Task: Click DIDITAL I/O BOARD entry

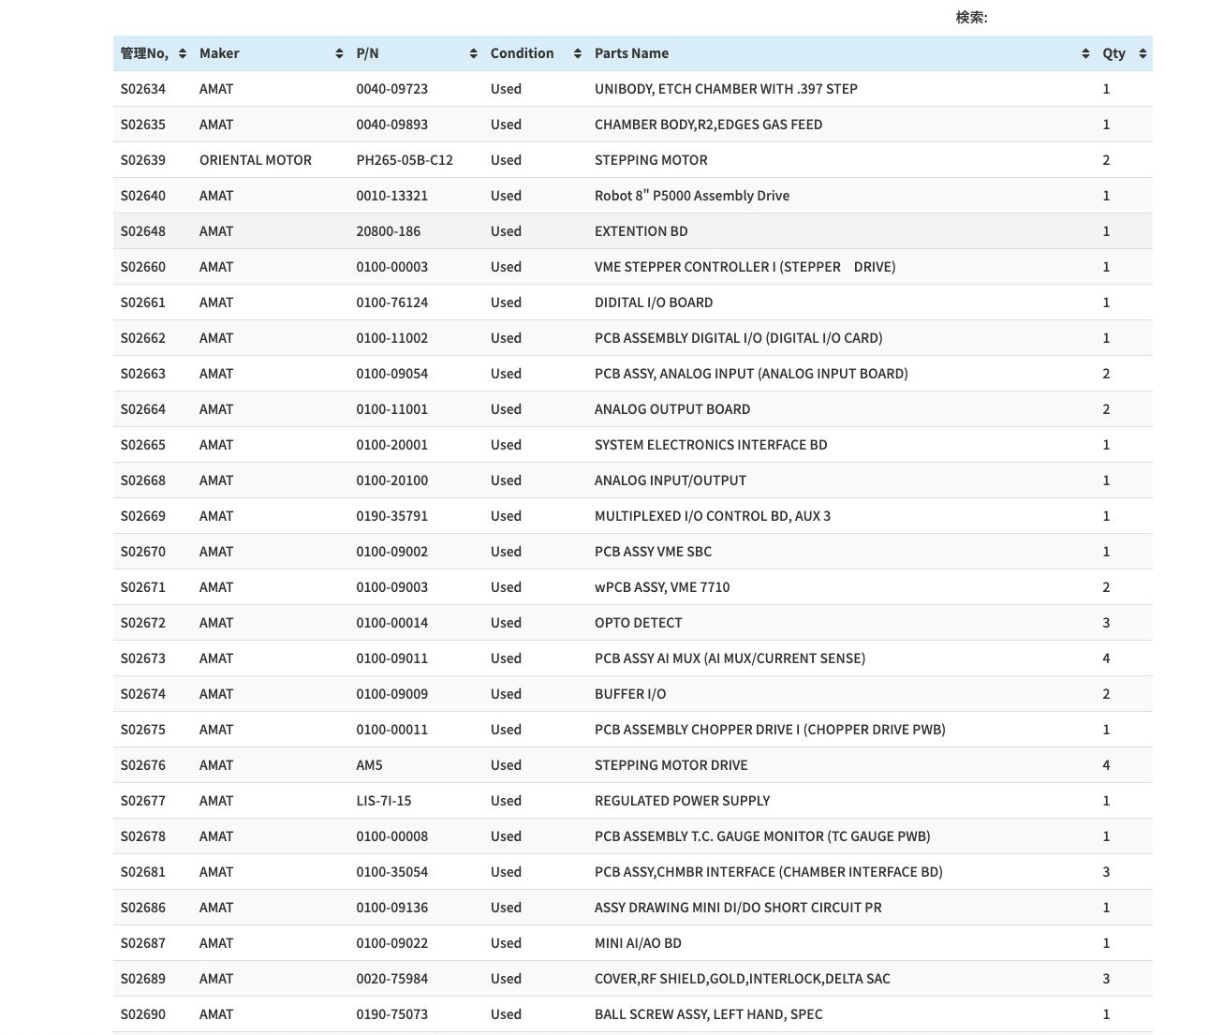Action: point(654,303)
